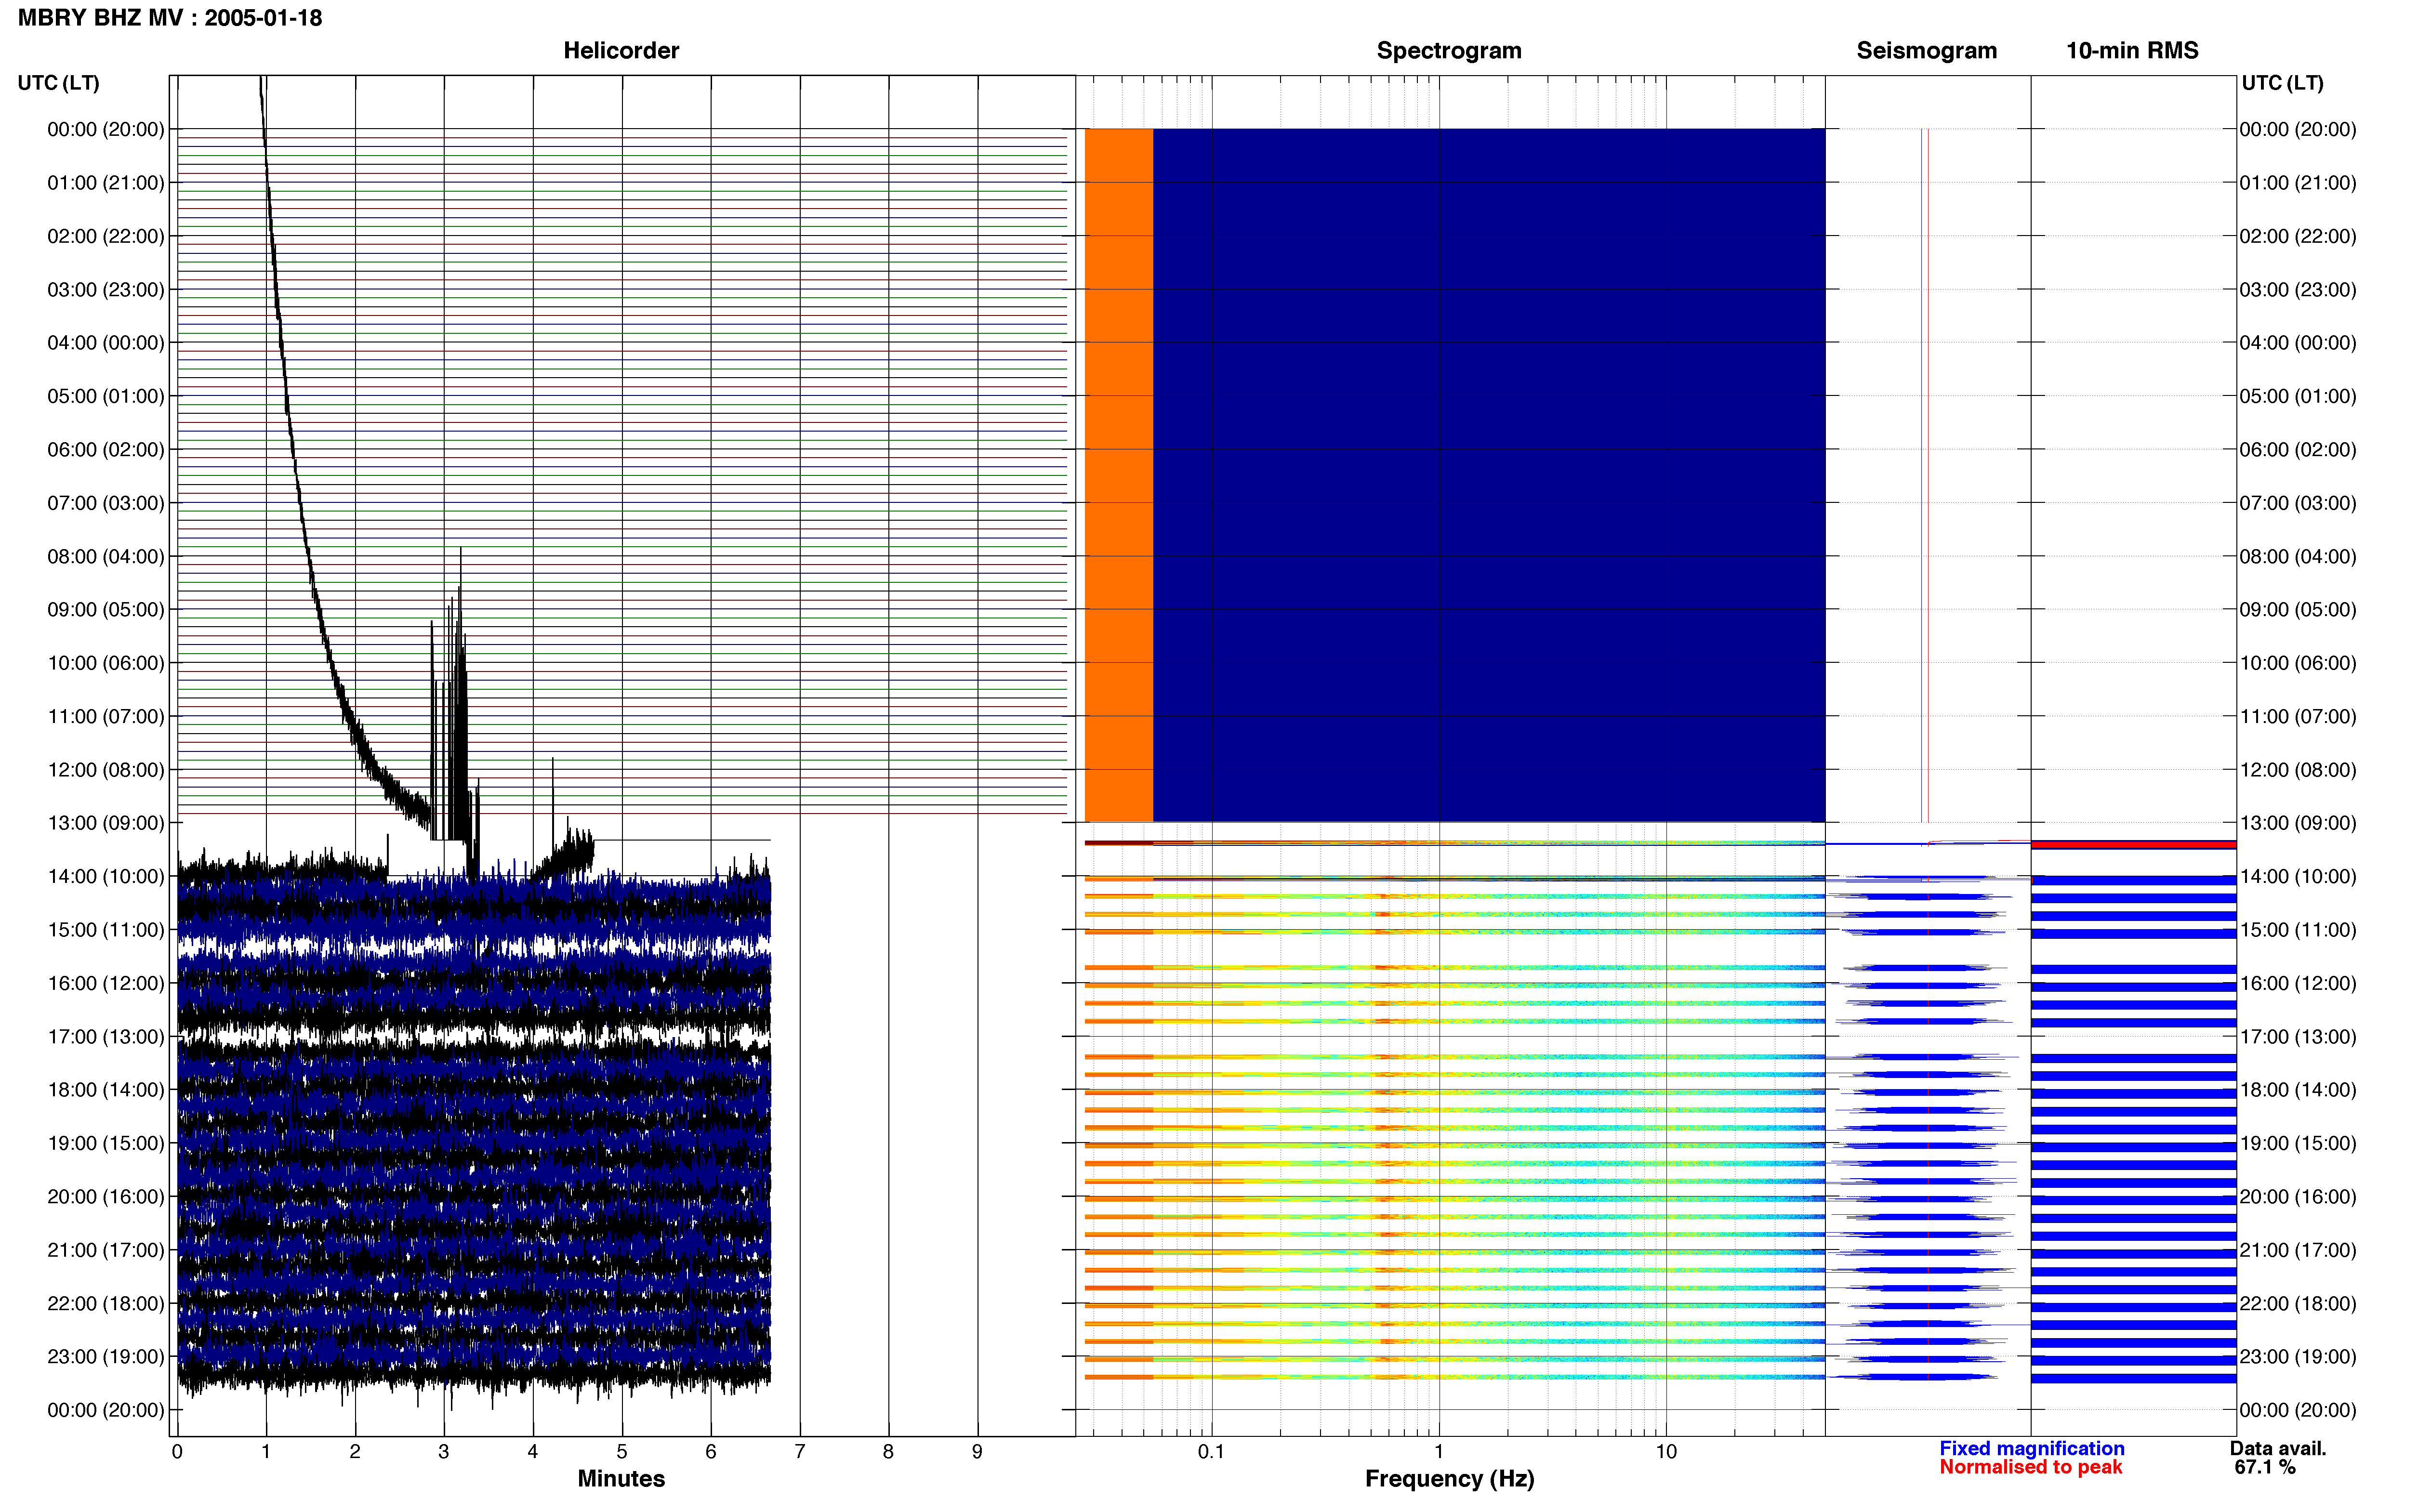Click right time label '10:00 (06:00)'
Screen dimensions: 2418x1512
[2298, 663]
